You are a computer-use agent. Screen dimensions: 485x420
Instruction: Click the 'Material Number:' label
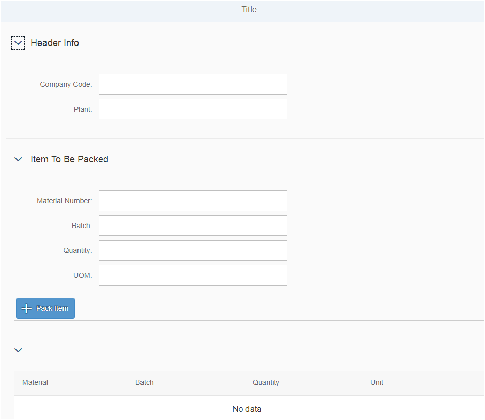(65, 201)
